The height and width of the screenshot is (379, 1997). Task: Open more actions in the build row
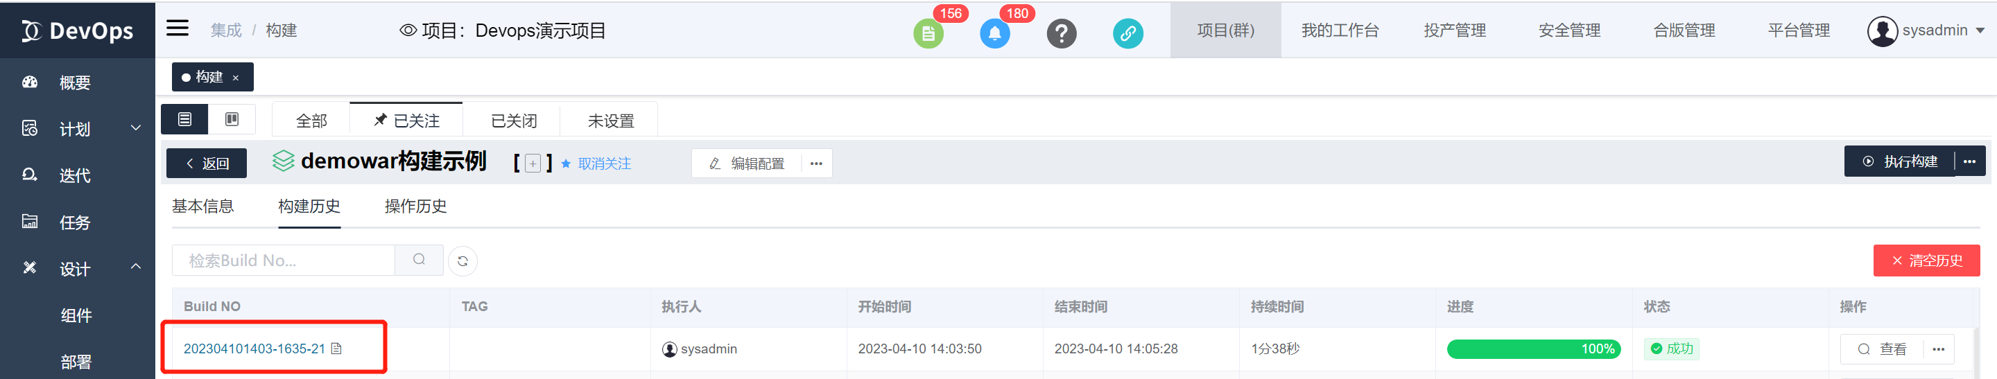(x=1939, y=349)
